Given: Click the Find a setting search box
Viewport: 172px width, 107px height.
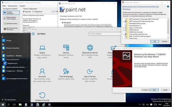Looking at the screenshot, I should [105, 34].
